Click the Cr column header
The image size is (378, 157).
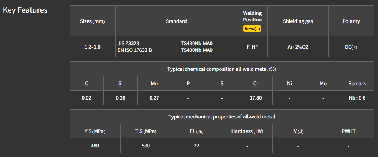tap(256, 83)
